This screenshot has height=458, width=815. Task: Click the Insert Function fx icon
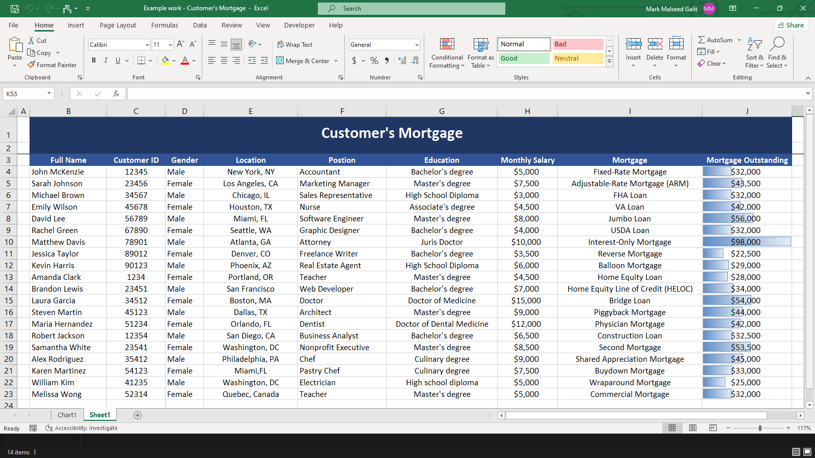(x=116, y=94)
